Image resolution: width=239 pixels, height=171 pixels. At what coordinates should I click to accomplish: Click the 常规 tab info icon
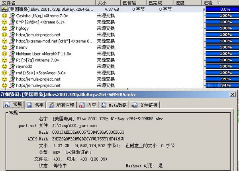[x=7, y=105]
